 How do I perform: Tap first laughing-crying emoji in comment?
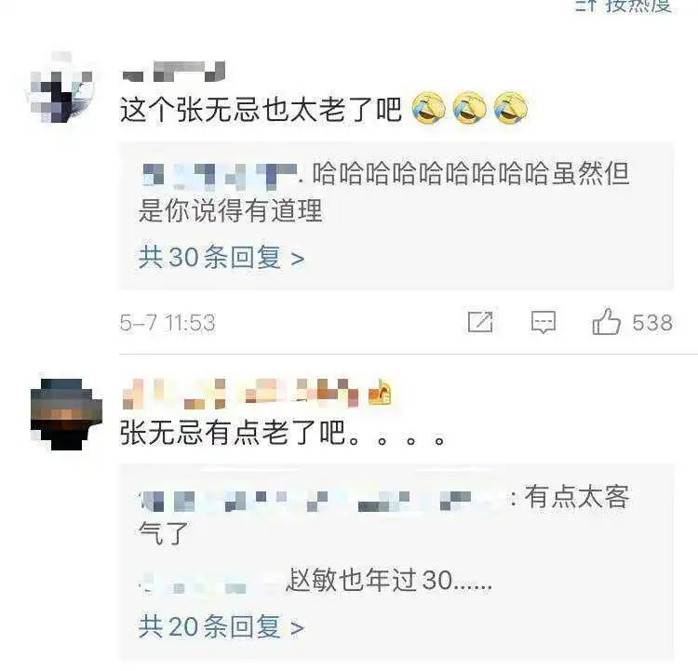point(429,108)
